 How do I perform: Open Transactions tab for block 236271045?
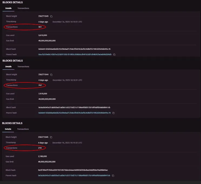(x=23, y=129)
